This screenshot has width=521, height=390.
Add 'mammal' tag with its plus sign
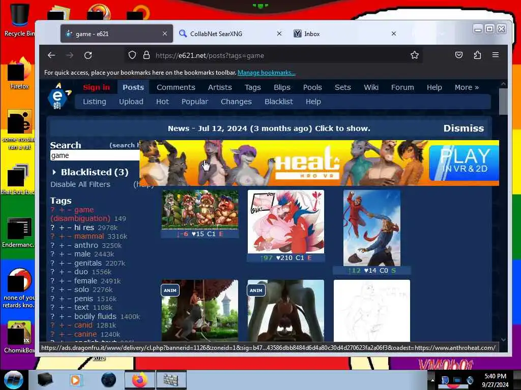(x=62, y=236)
